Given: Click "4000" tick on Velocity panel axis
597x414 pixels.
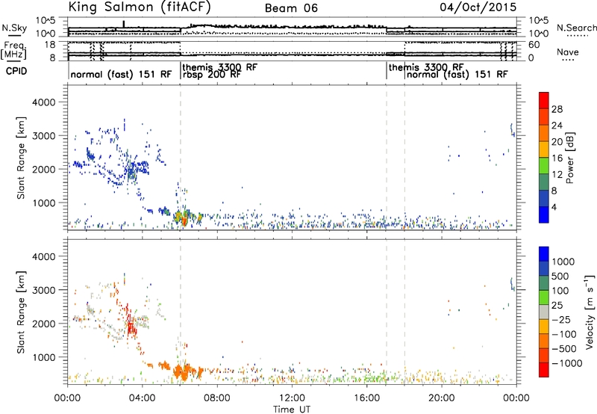Looking at the screenshot, I should pyautogui.click(x=43, y=256).
